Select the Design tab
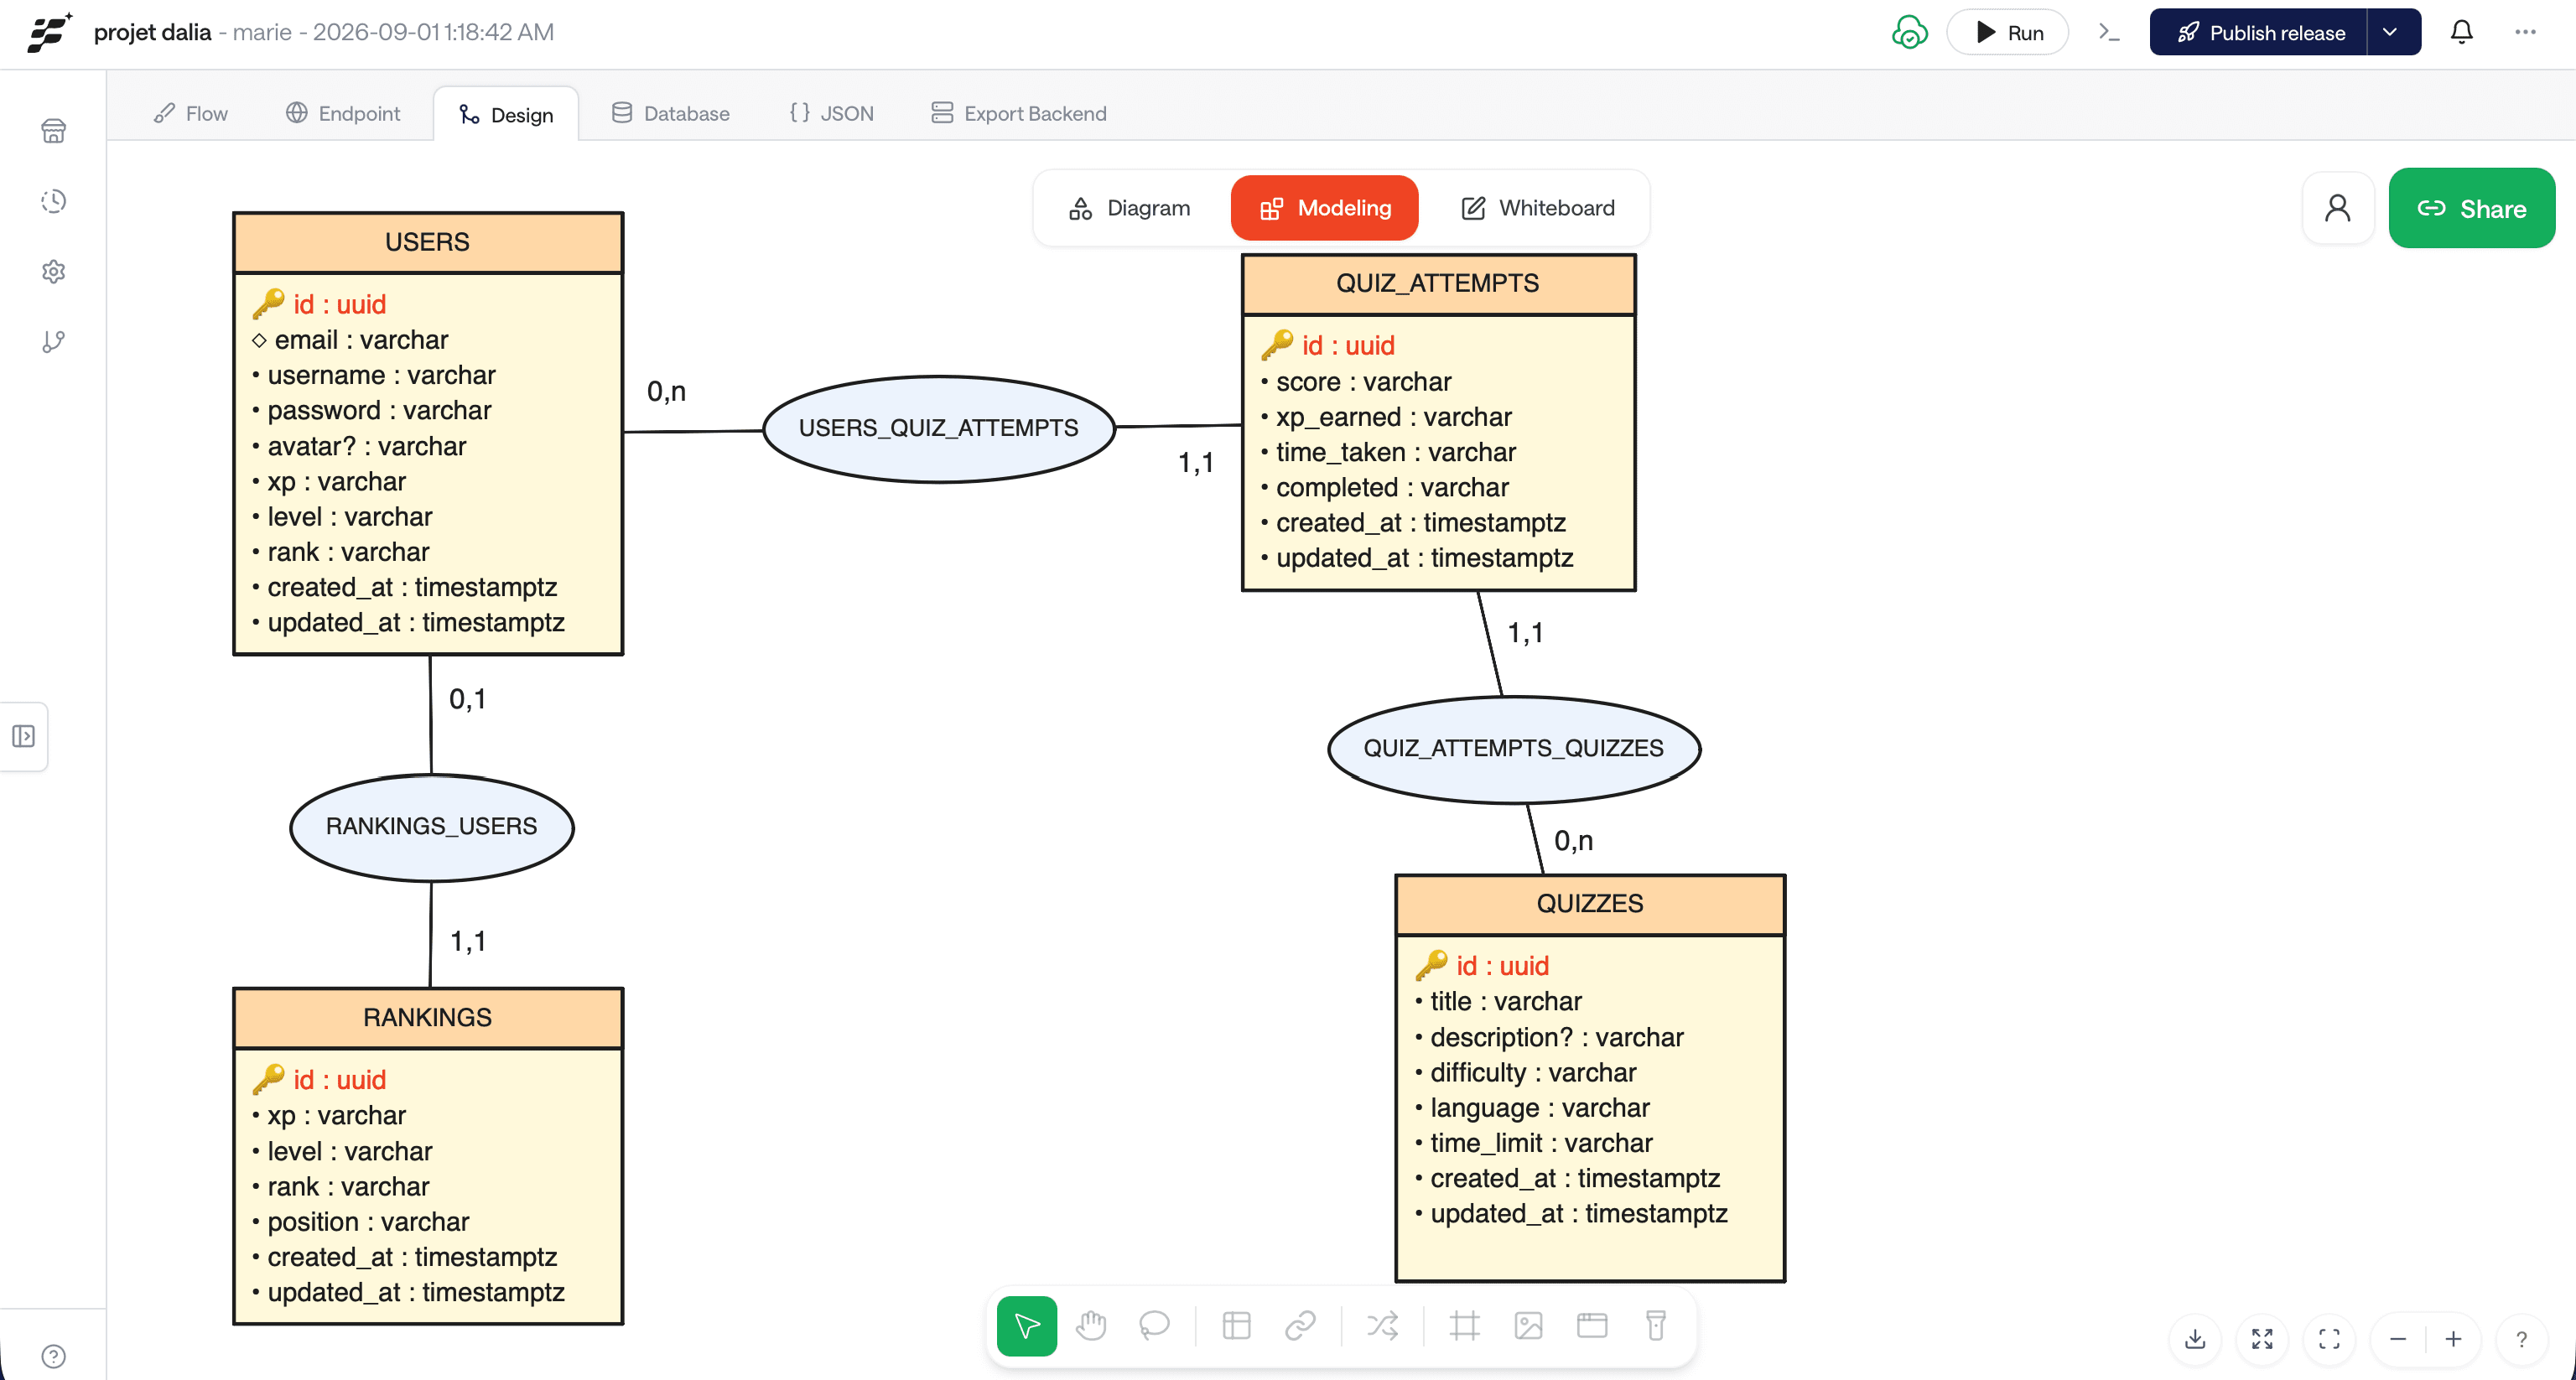The image size is (2576, 1380). click(506, 115)
